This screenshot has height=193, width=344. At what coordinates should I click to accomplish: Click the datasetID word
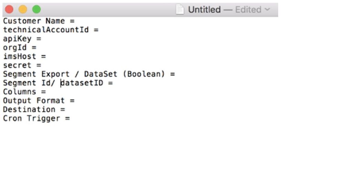tap(82, 83)
